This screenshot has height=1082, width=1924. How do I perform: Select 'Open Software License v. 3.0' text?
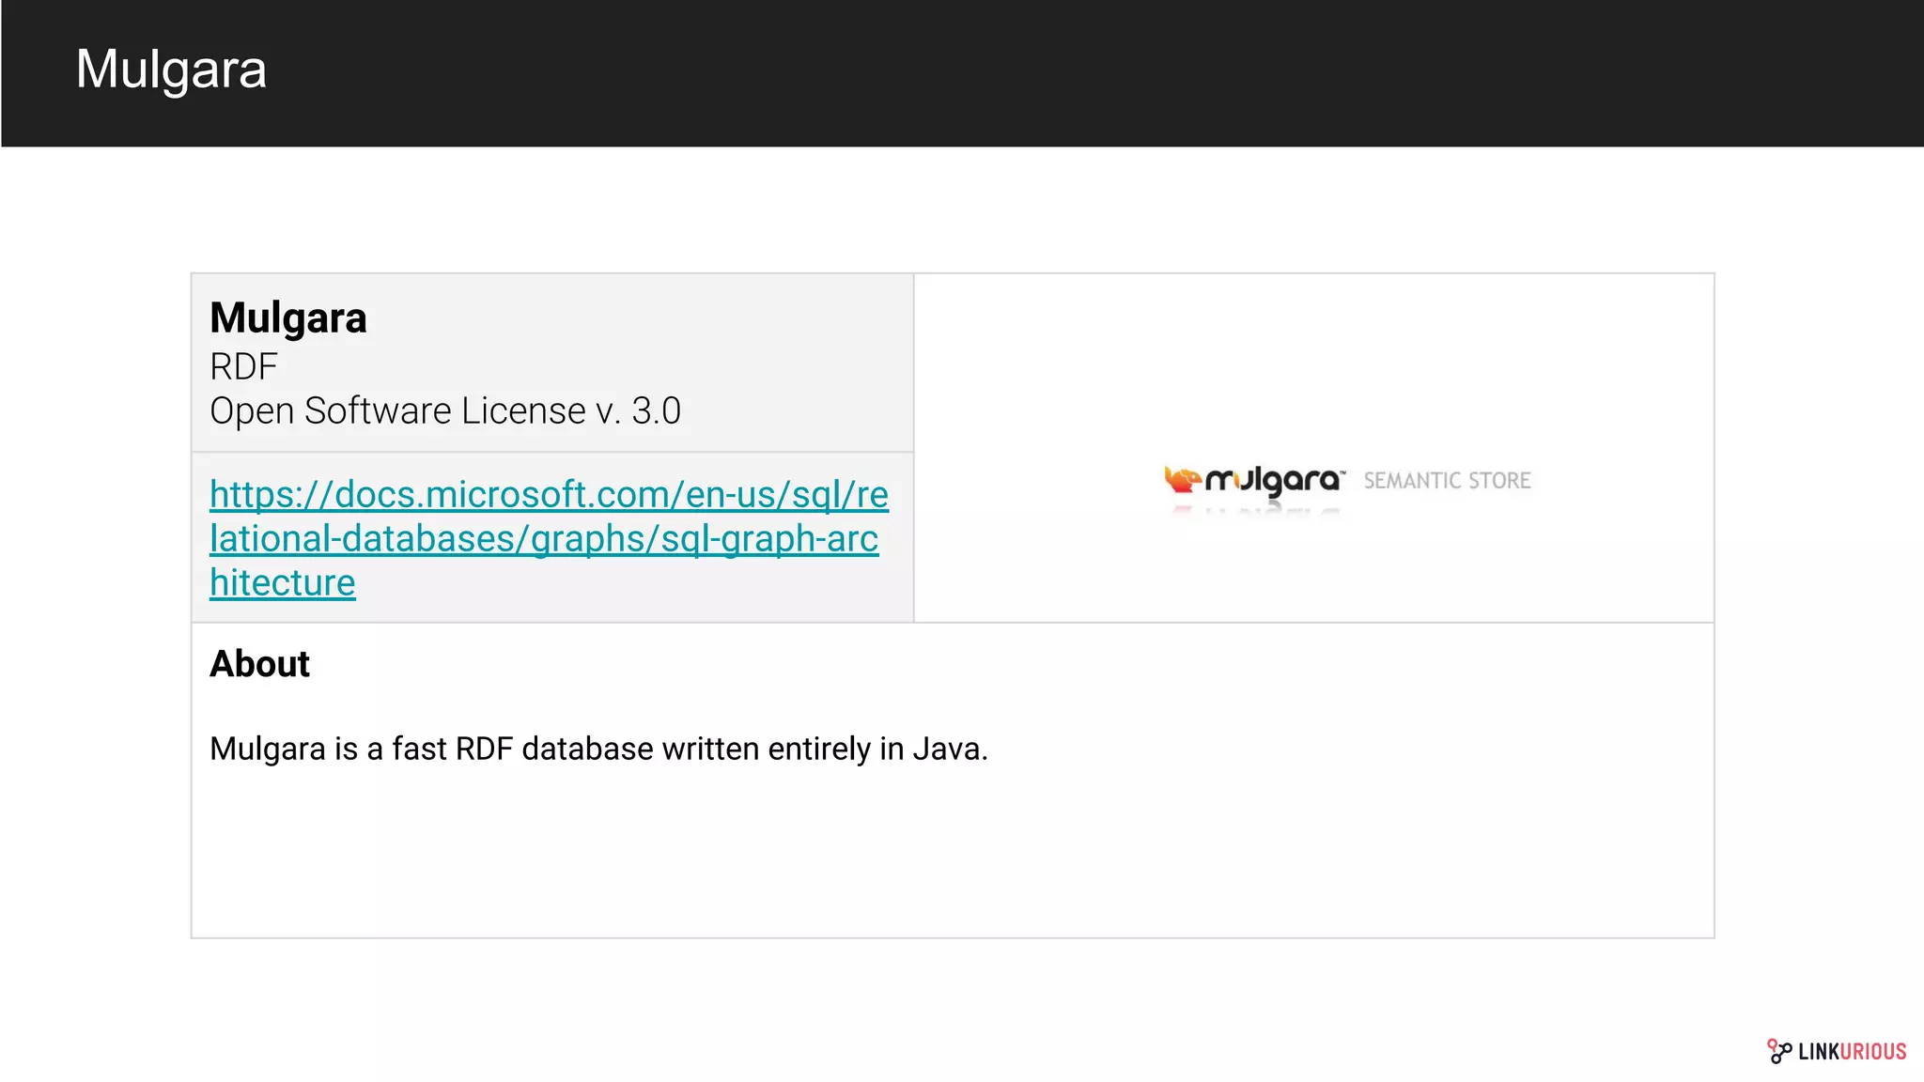point(445,410)
